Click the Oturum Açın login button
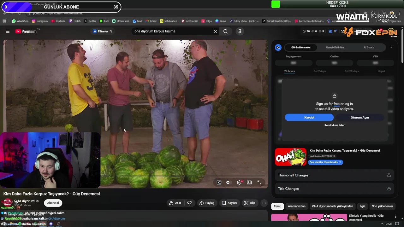The width and height of the screenshot is (404, 227). tap(359, 118)
